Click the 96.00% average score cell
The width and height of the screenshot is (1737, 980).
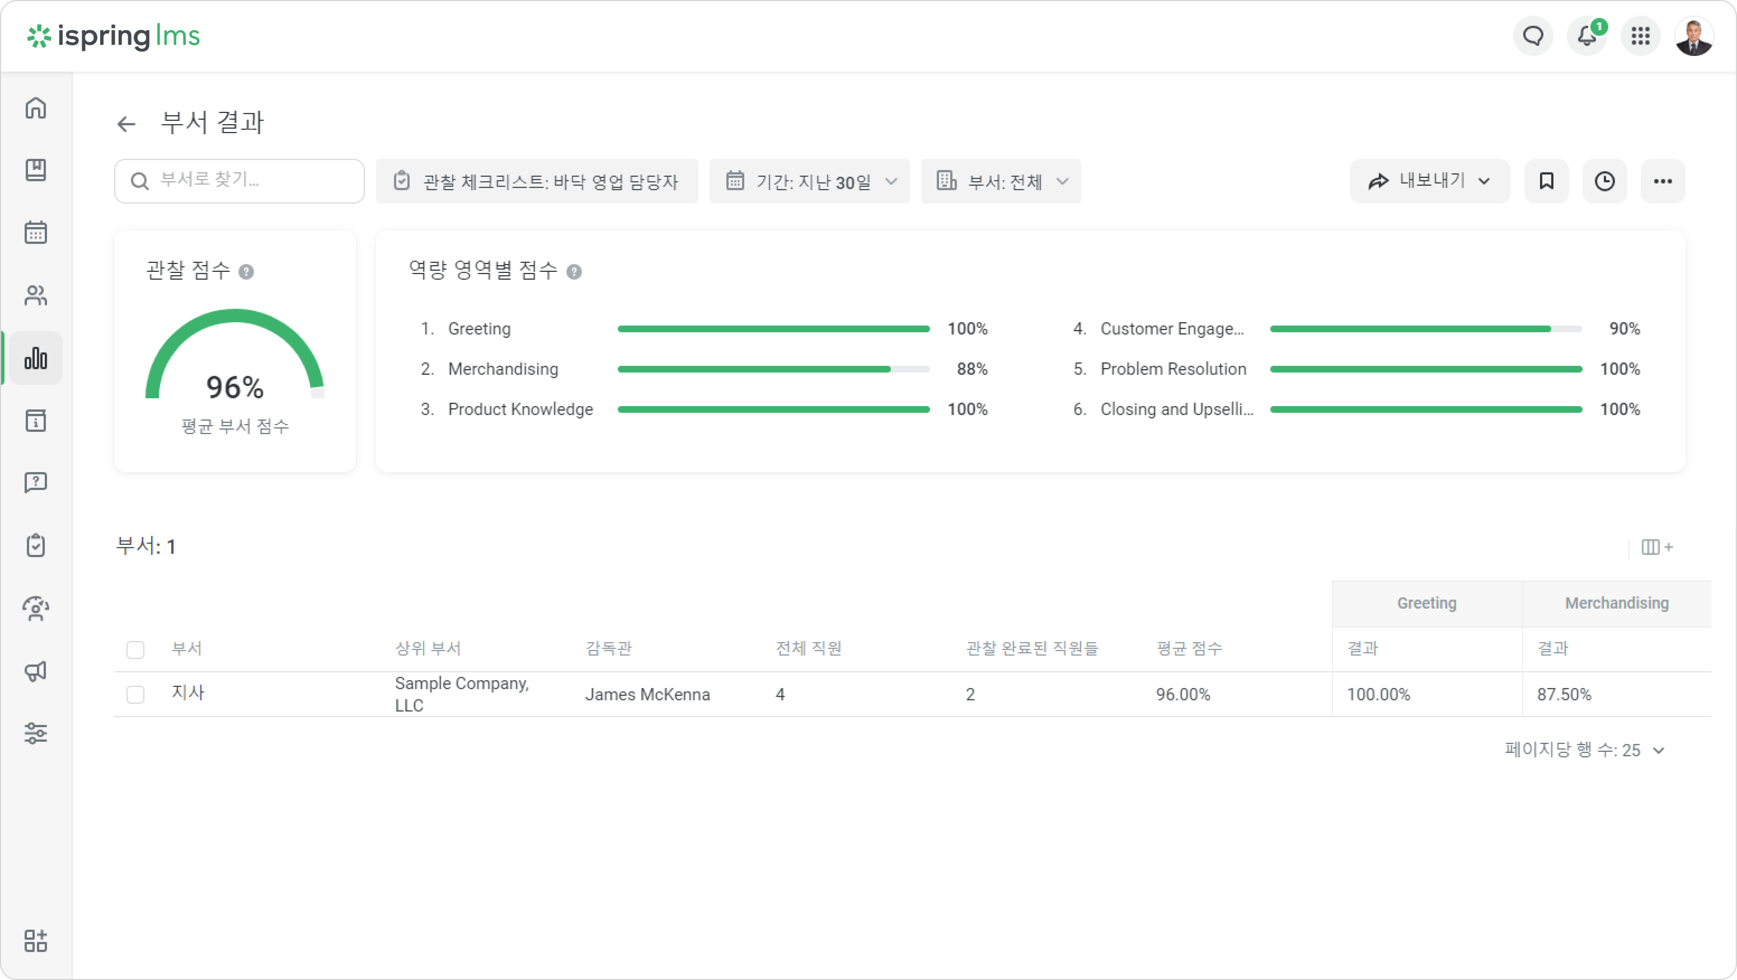pyautogui.click(x=1183, y=695)
